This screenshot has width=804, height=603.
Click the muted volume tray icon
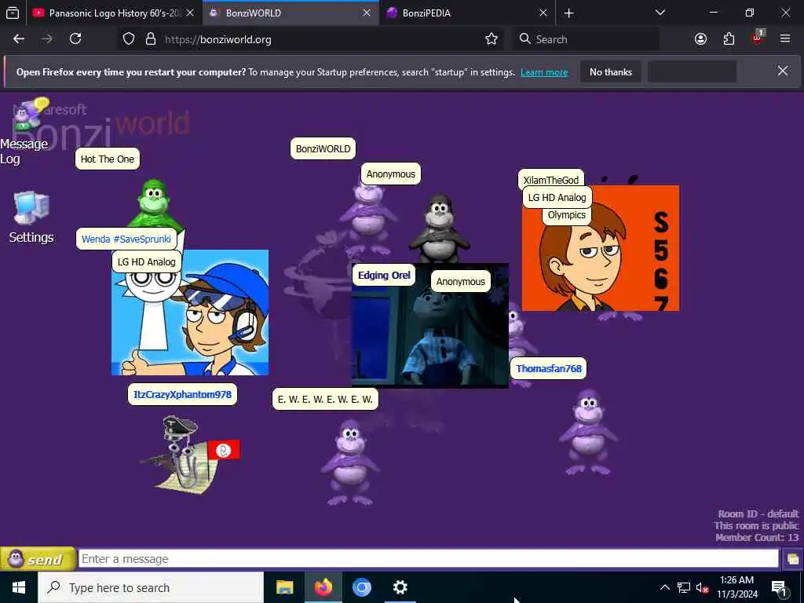point(703,587)
